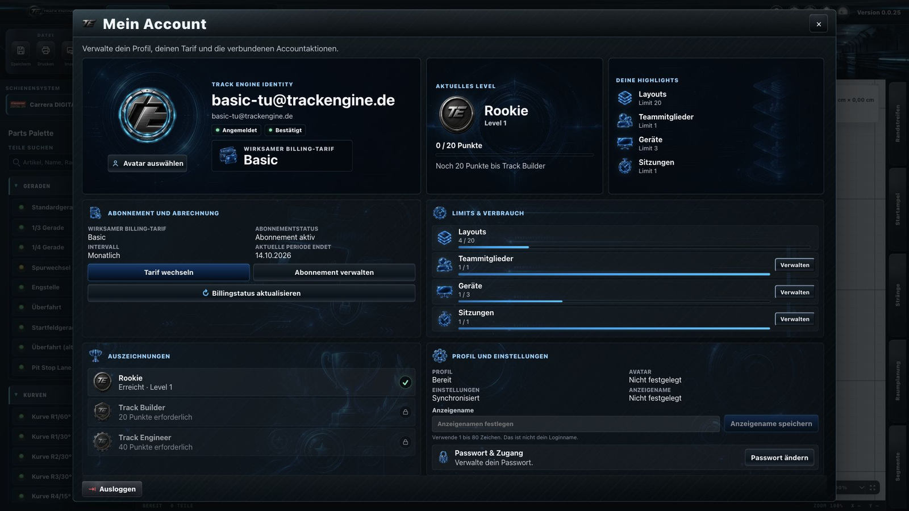
Task: Click Passwort ändern button
Action: tap(779, 458)
